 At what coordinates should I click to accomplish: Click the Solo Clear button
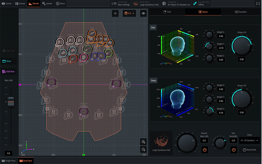[x=9, y=51]
